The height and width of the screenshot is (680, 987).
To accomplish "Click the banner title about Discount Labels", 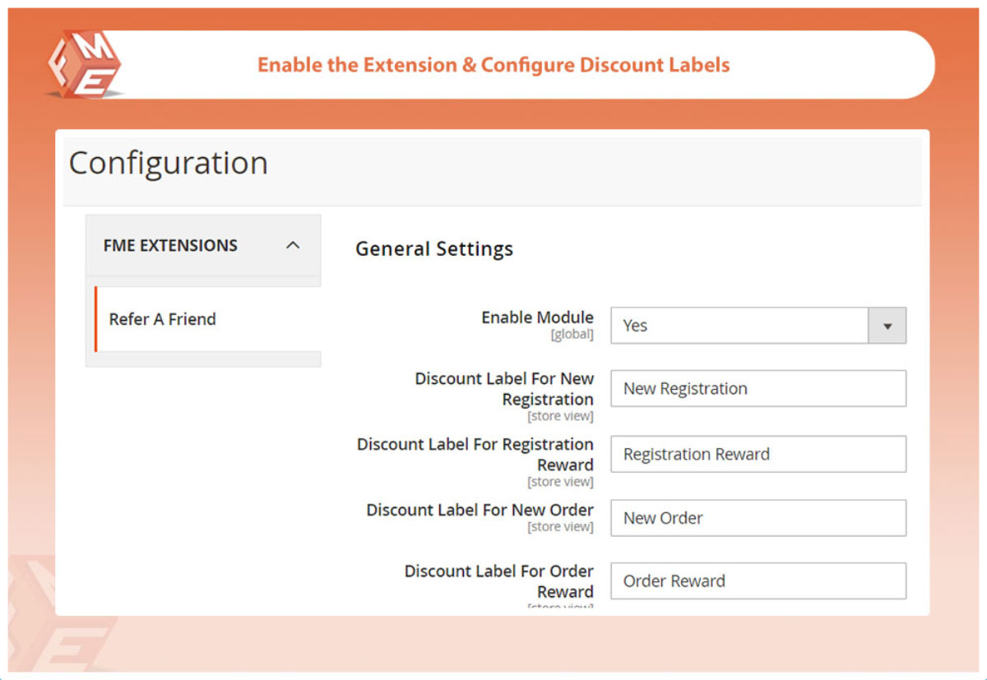I will (493, 65).
